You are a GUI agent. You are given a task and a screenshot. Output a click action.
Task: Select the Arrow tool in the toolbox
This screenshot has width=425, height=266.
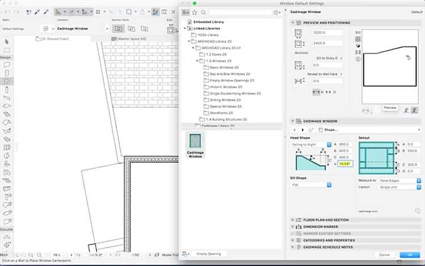tap(7, 41)
